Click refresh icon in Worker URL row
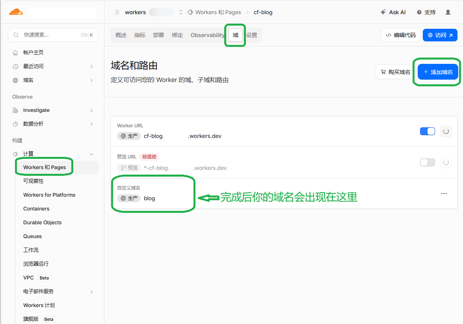The height and width of the screenshot is (324, 463). (x=446, y=131)
